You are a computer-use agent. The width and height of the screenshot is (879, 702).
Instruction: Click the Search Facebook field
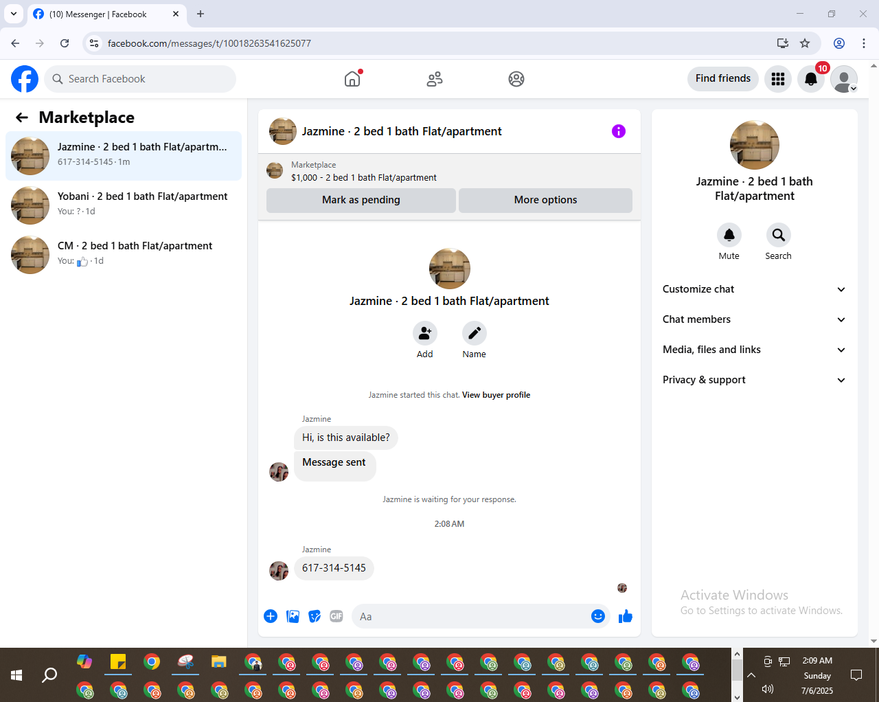click(x=140, y=79)
